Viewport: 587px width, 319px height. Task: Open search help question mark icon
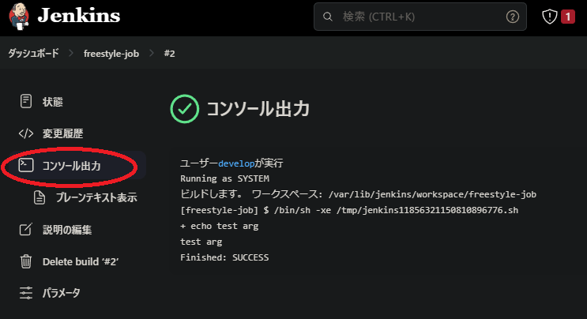(513, 17)
